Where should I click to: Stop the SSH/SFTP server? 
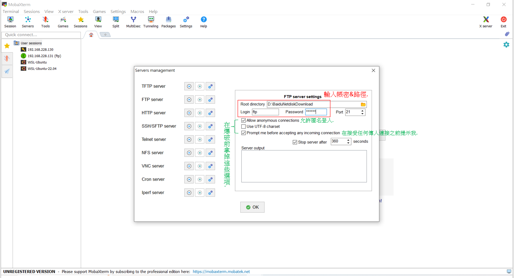click(200, 126)
